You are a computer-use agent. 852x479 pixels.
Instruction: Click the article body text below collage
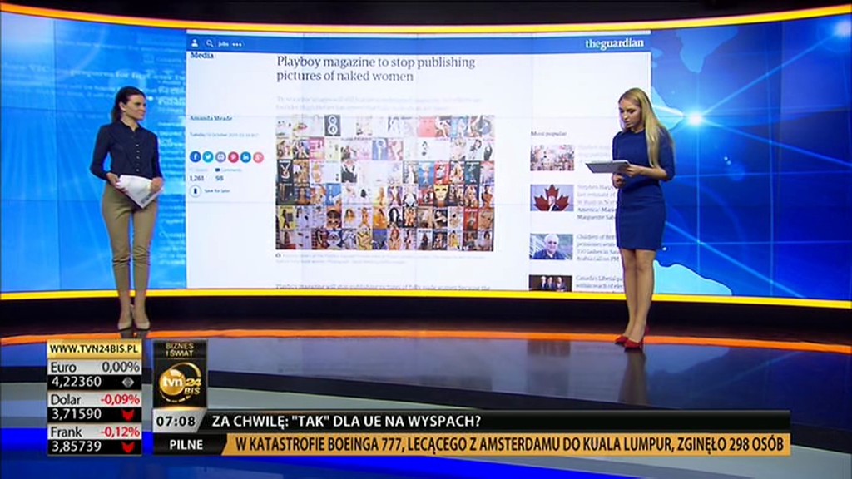[383, 286]
